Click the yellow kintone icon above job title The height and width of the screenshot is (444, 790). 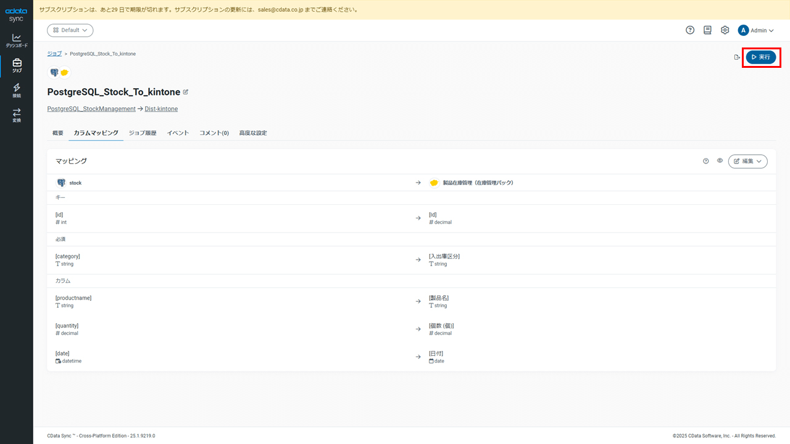pyautogui.click(x=64, y=73)
